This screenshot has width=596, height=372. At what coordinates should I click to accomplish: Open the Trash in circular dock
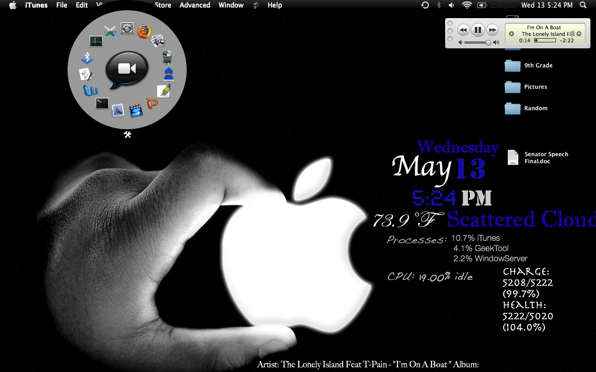point(168,57)
